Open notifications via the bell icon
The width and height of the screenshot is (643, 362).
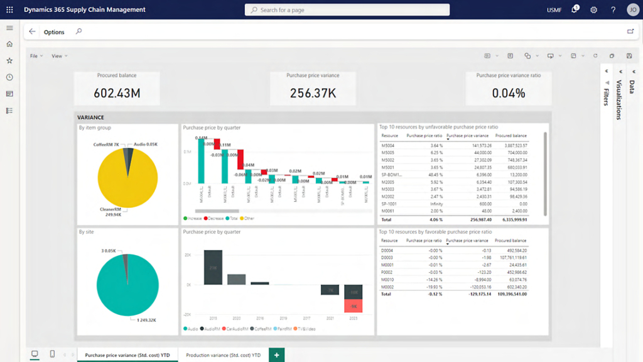point(573,9)
